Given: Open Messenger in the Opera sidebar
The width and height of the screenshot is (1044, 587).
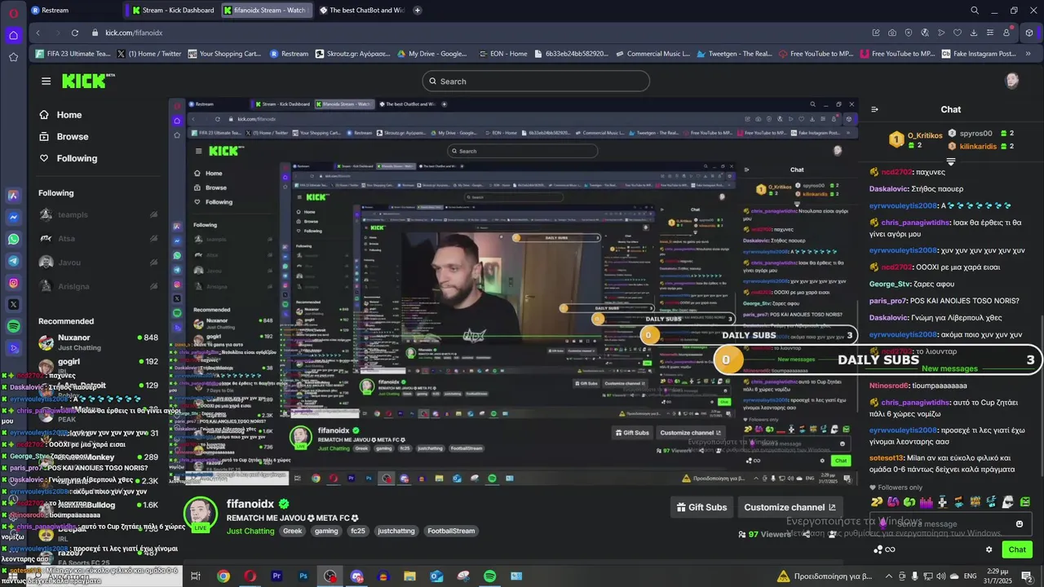Looking at the screenshot, I should (13, 218).
